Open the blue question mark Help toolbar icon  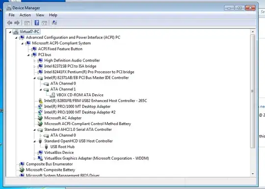[x=37, y=22]
